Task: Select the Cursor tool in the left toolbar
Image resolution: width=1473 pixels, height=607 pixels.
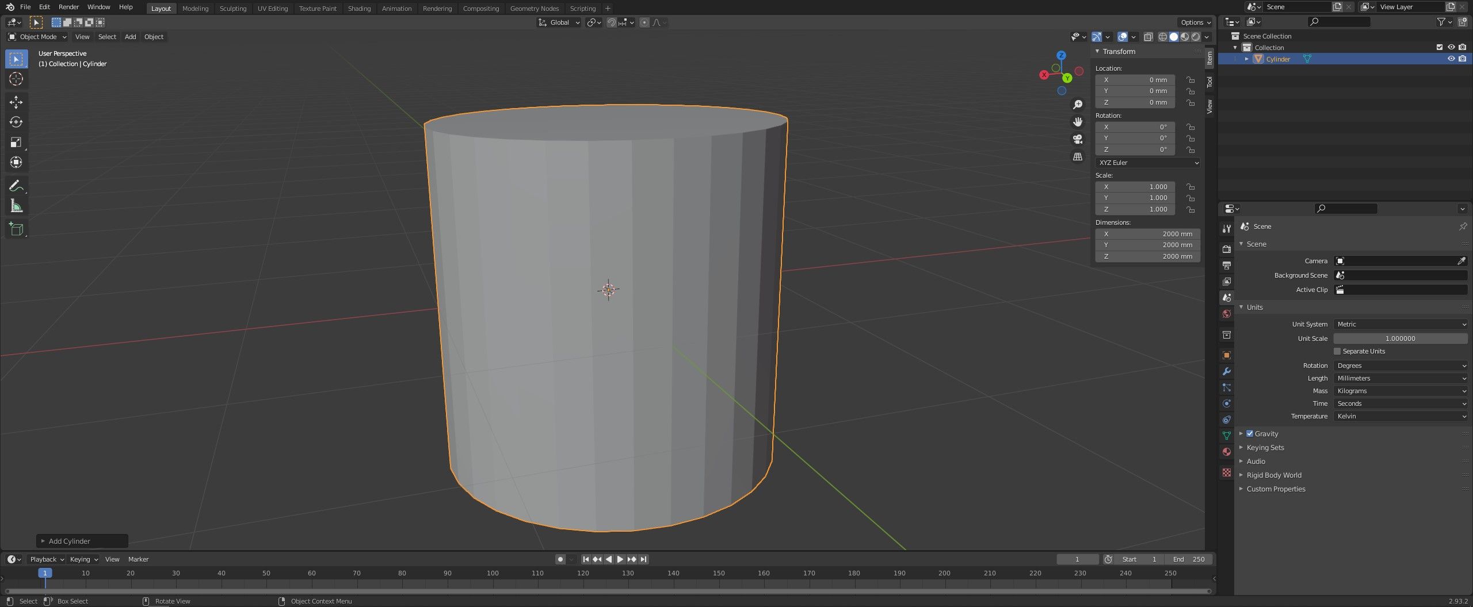Action: click(x=16, y=79)
